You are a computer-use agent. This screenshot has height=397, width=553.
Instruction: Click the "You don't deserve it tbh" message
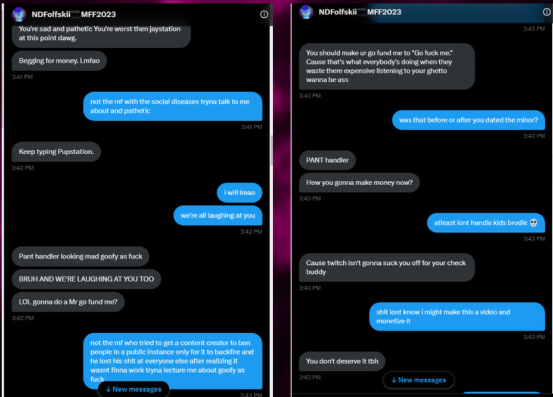pos(342,361)
